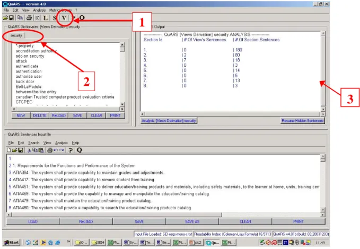Click the Readability Index status bar entry
This screenshot has width=360, height=249.
(x=233, y=234)
